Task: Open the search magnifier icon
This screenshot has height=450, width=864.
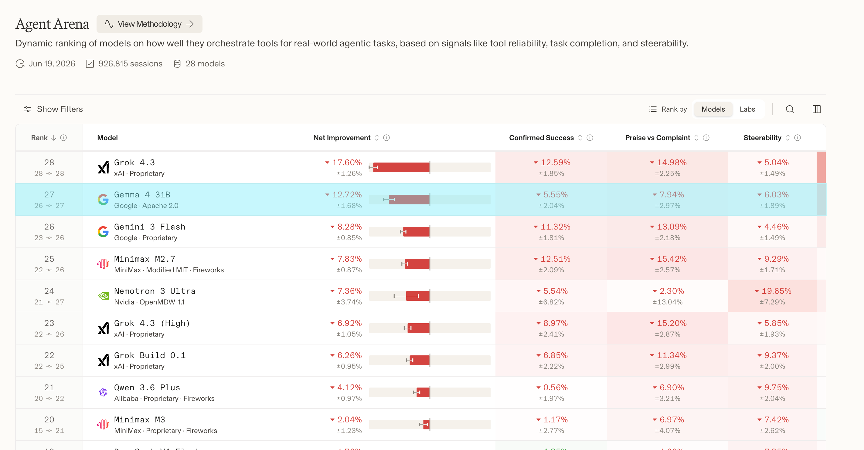Action: tap(790, 109)
